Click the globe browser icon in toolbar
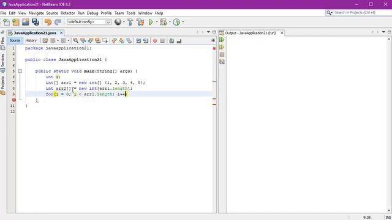 (x=118, y=22)
